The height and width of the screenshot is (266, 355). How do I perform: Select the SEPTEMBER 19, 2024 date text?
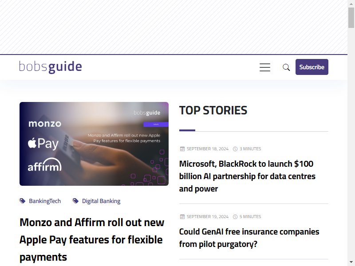[208, 217]
